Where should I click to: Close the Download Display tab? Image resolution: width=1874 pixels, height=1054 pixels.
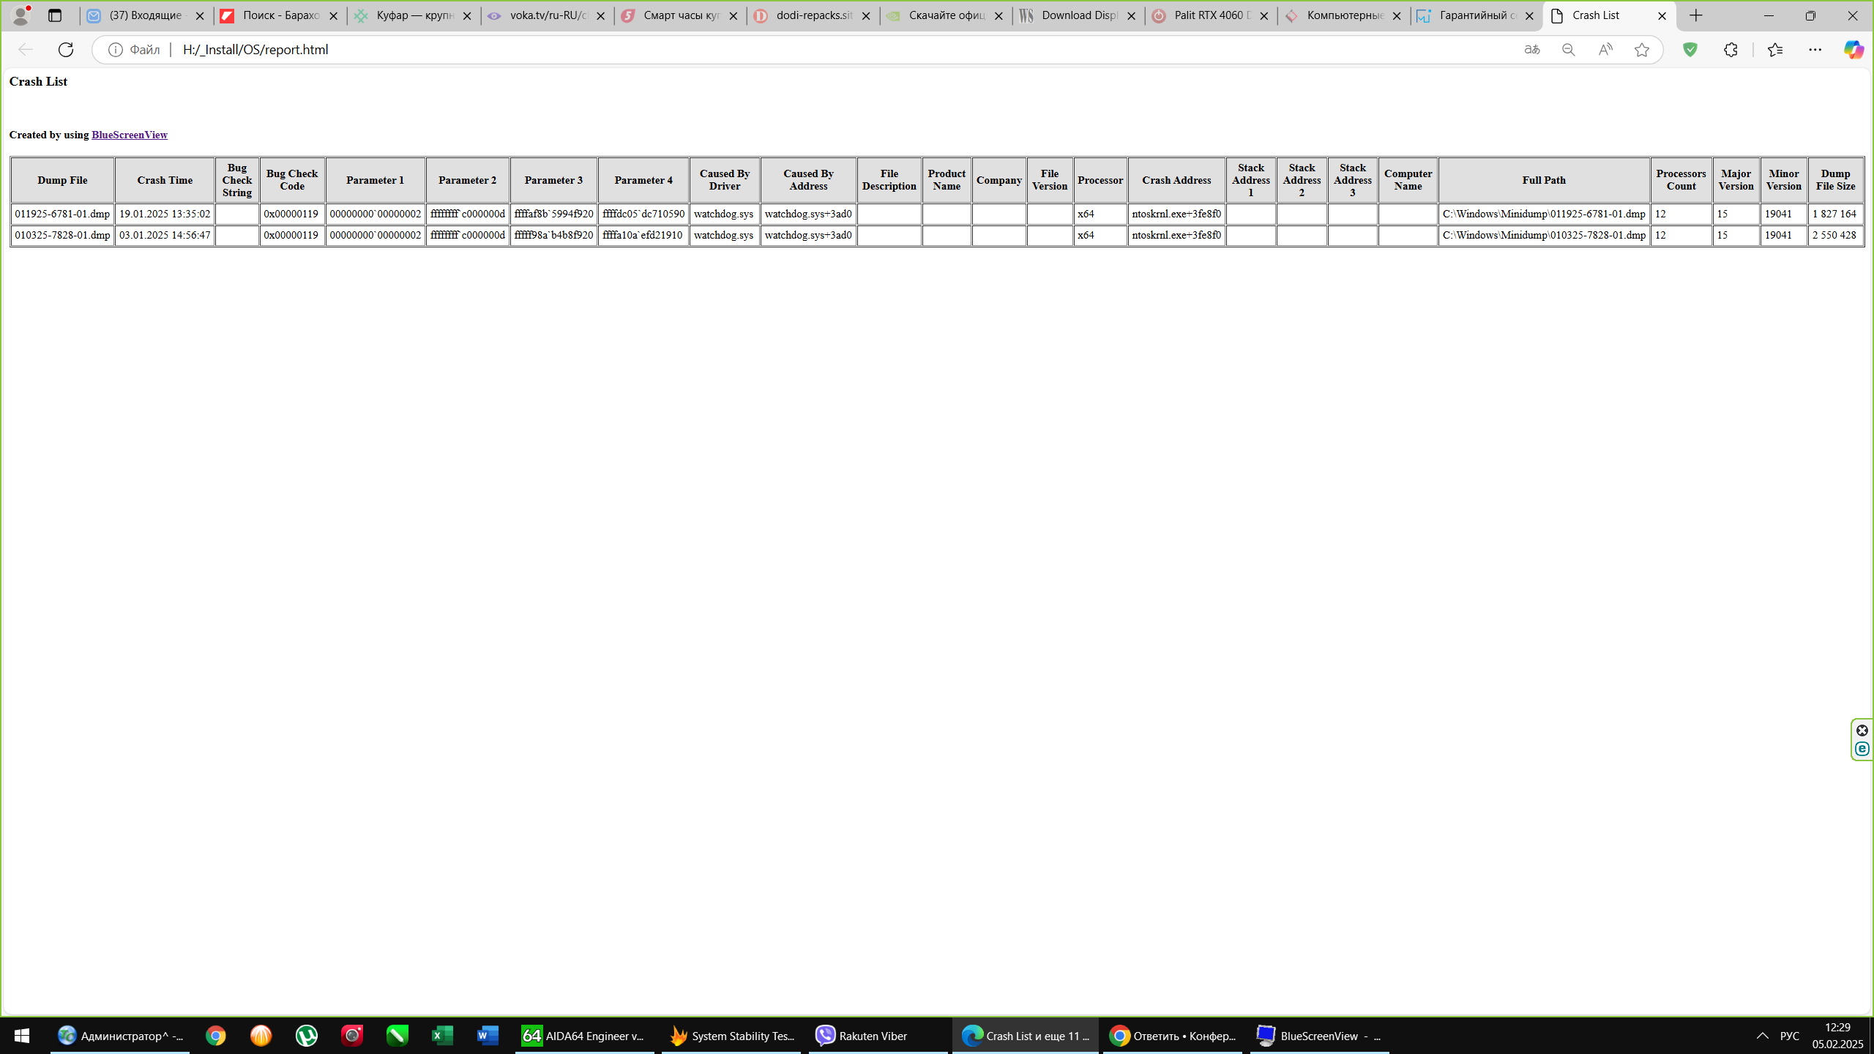click(1131, 15)
